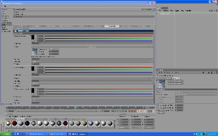Open the Object mode dropdown in coordinates

click(124, 127)
